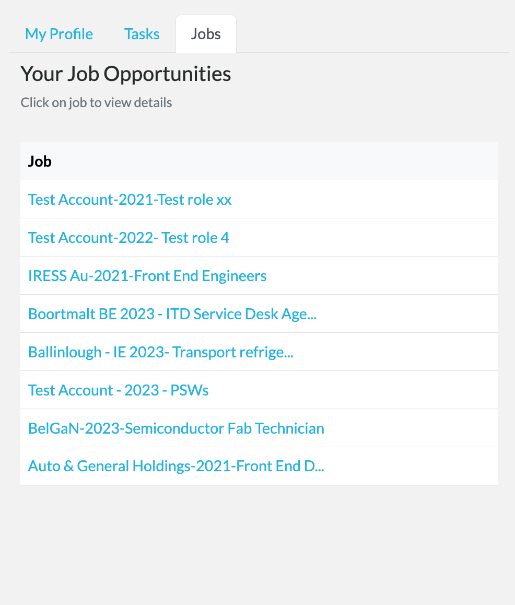Select BelGaN-2023-Semiconductor Fab Technician job
Viewport: 515px width, 605px height.
(x=176, y=428)
